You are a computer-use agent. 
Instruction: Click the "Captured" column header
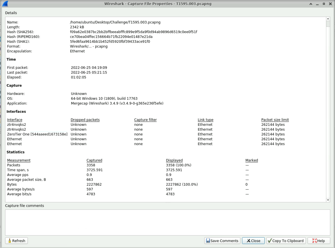(94, 161)
